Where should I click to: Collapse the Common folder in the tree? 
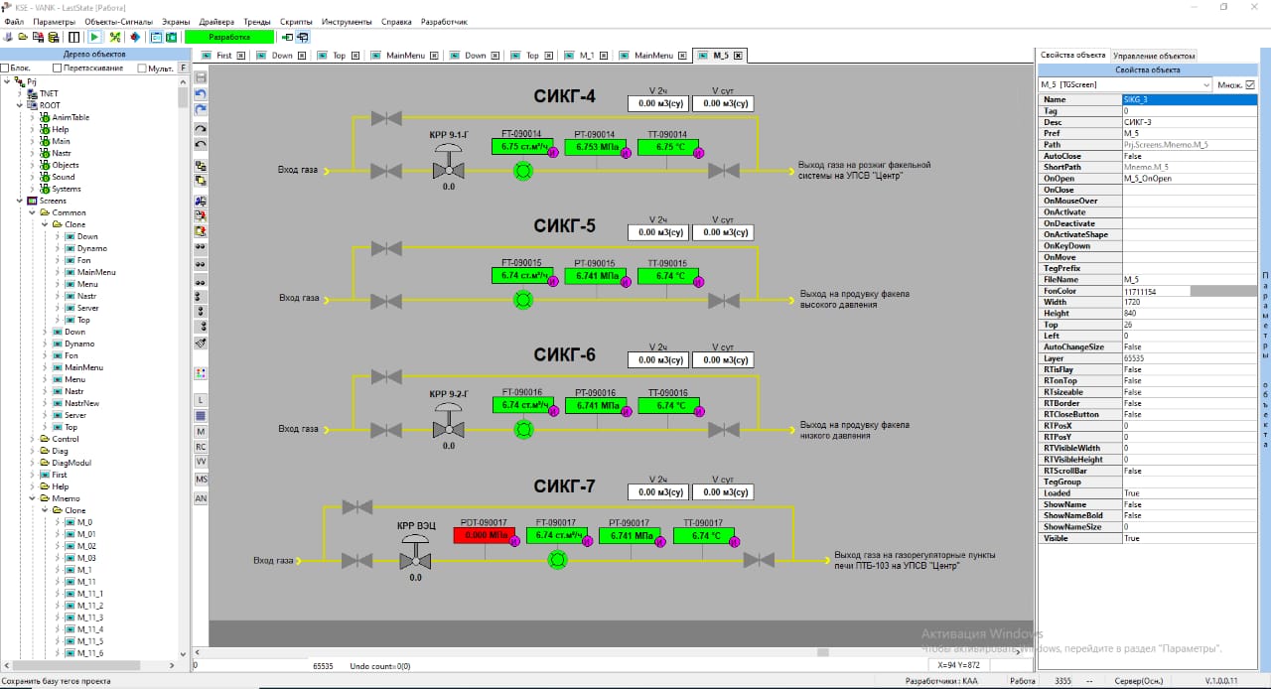33,212
